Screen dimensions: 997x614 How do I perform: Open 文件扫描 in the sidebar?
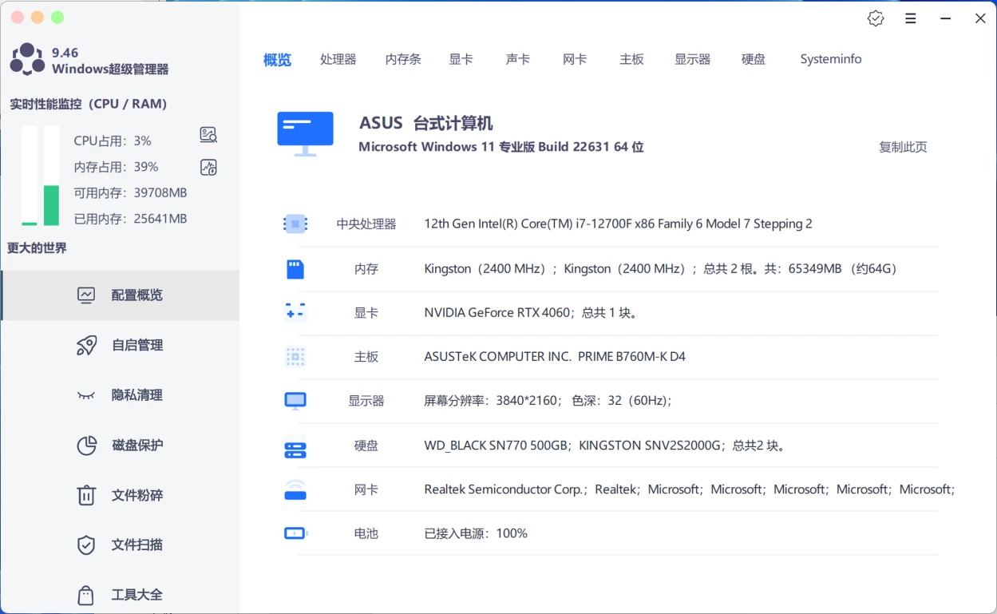pos(121,545)
